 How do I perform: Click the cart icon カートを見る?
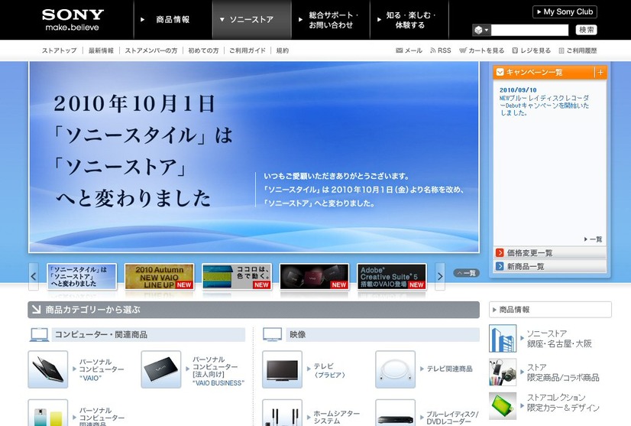(463, 50)
